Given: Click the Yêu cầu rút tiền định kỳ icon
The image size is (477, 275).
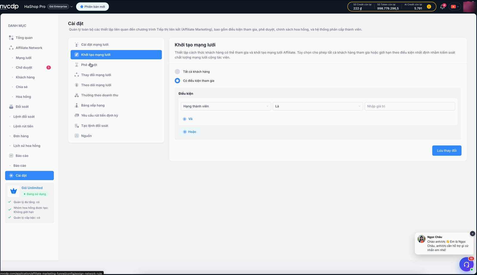Looking at the screenshot, I should [x=77, y=115].
